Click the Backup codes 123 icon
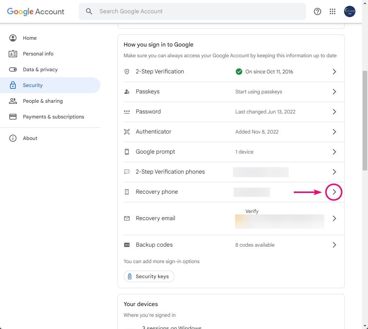 click(127, 245)
